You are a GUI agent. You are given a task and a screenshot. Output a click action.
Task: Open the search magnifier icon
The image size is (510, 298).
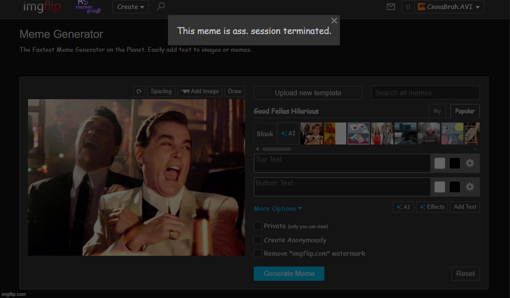161,6
